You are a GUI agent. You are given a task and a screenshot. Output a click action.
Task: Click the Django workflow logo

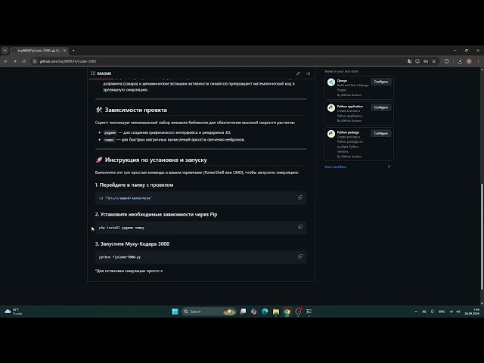click(331, 82)
